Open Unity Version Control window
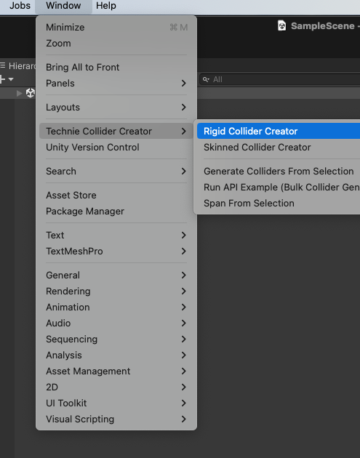This screenshot has height=458, width=360. (116, 147)
